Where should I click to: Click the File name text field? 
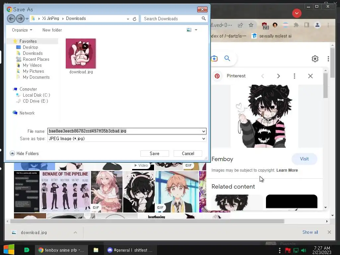coord(124,131)
